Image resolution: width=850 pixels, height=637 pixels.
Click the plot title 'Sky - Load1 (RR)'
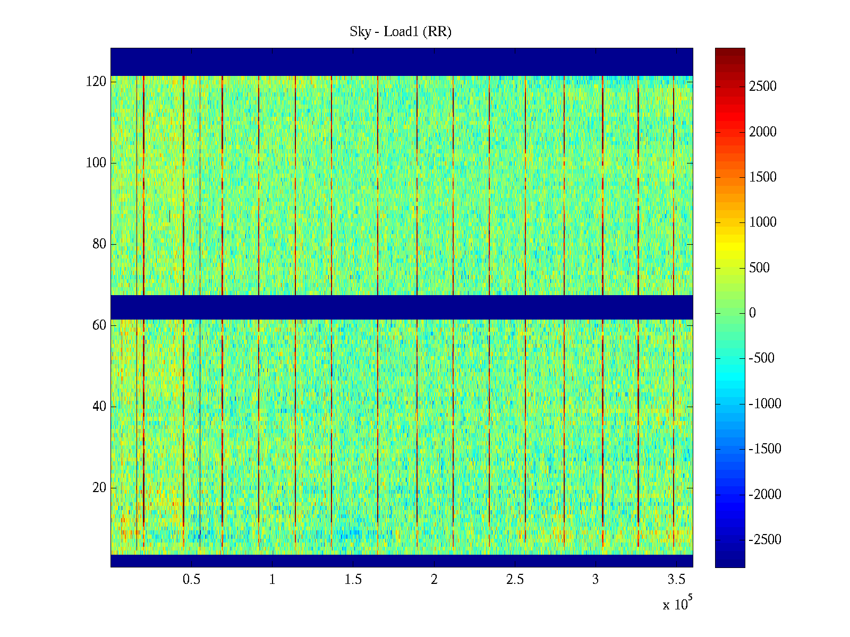coord(401,32)
